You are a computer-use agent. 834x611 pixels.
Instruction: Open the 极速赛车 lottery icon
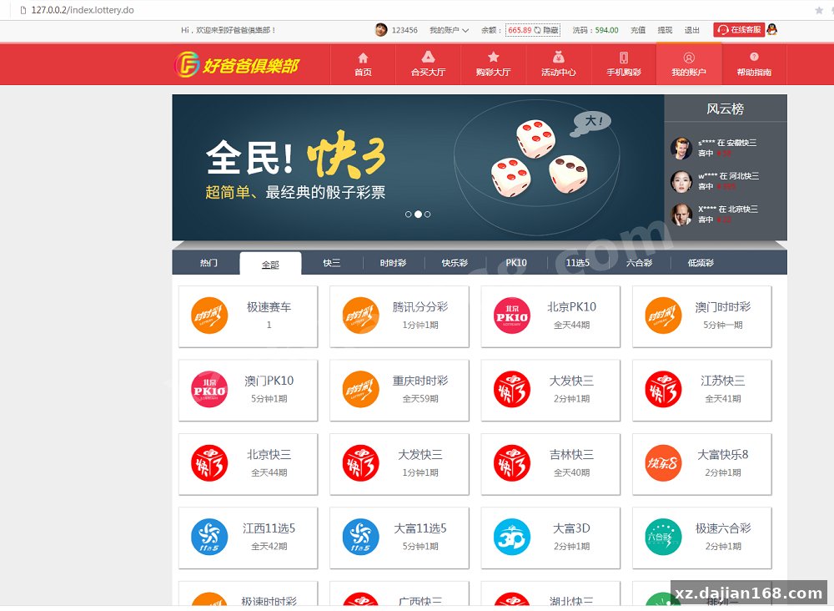(x=209, y=316)
